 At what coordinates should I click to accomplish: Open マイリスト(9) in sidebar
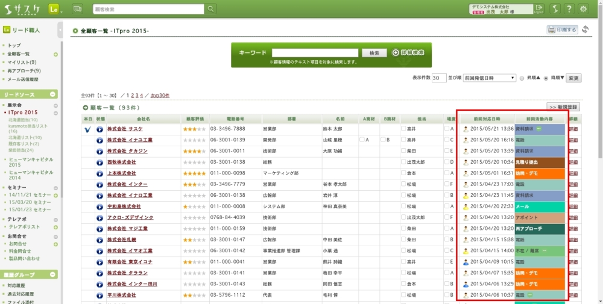(22, 62)
